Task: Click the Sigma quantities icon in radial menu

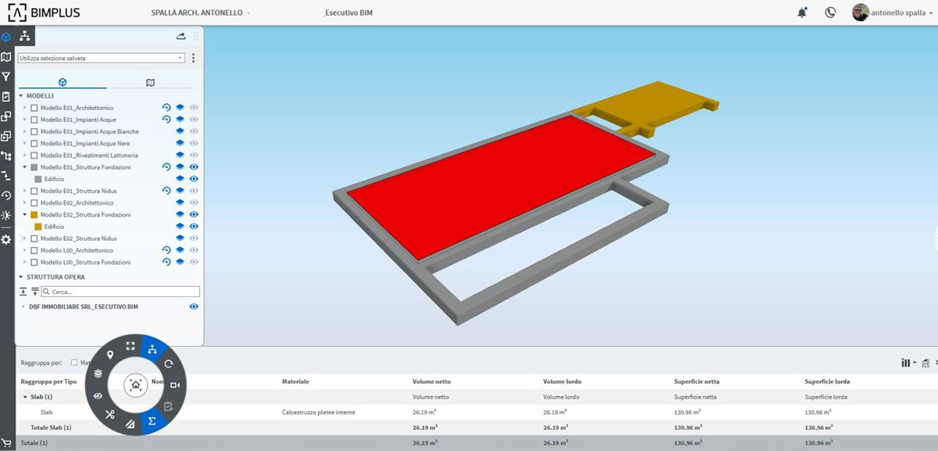Action: [x=152, y=421]
